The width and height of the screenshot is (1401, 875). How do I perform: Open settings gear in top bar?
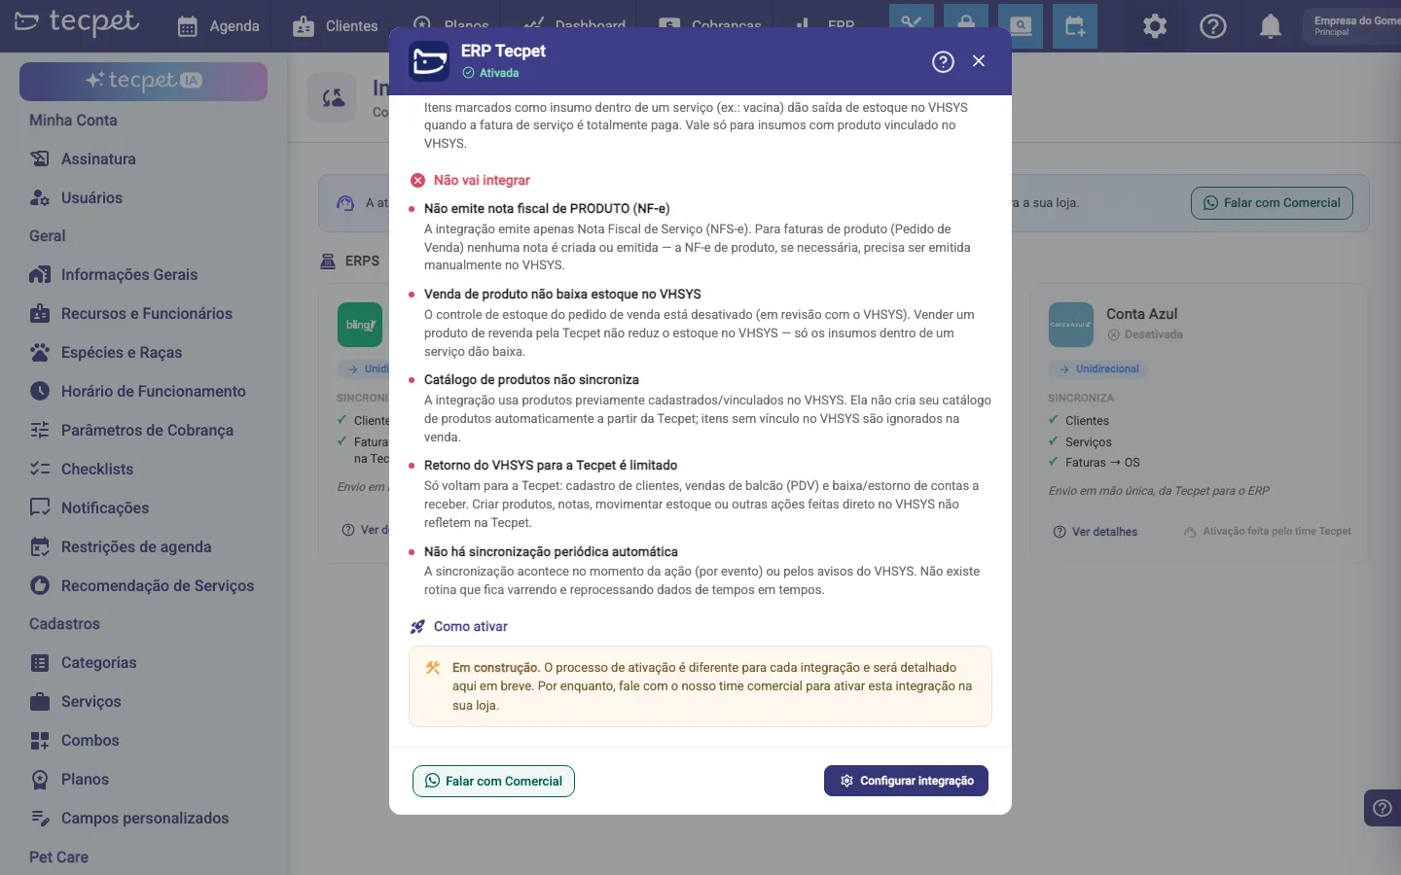[1155, 26]
